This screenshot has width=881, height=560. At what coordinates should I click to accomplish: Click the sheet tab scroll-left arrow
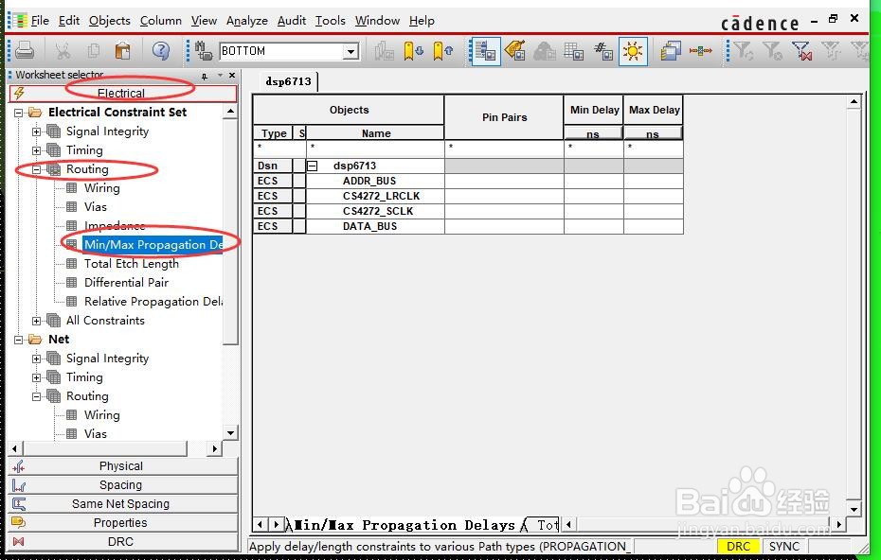[x=260, y=525]
